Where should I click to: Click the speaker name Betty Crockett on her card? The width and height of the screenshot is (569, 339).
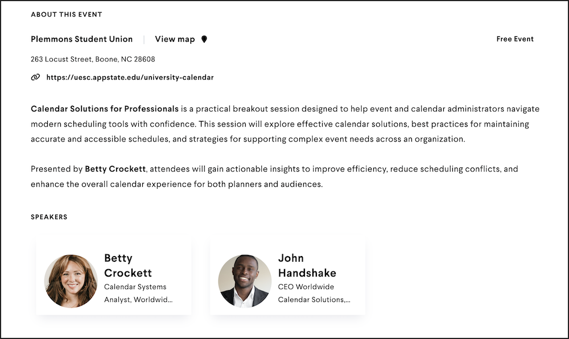pos(127,266)
